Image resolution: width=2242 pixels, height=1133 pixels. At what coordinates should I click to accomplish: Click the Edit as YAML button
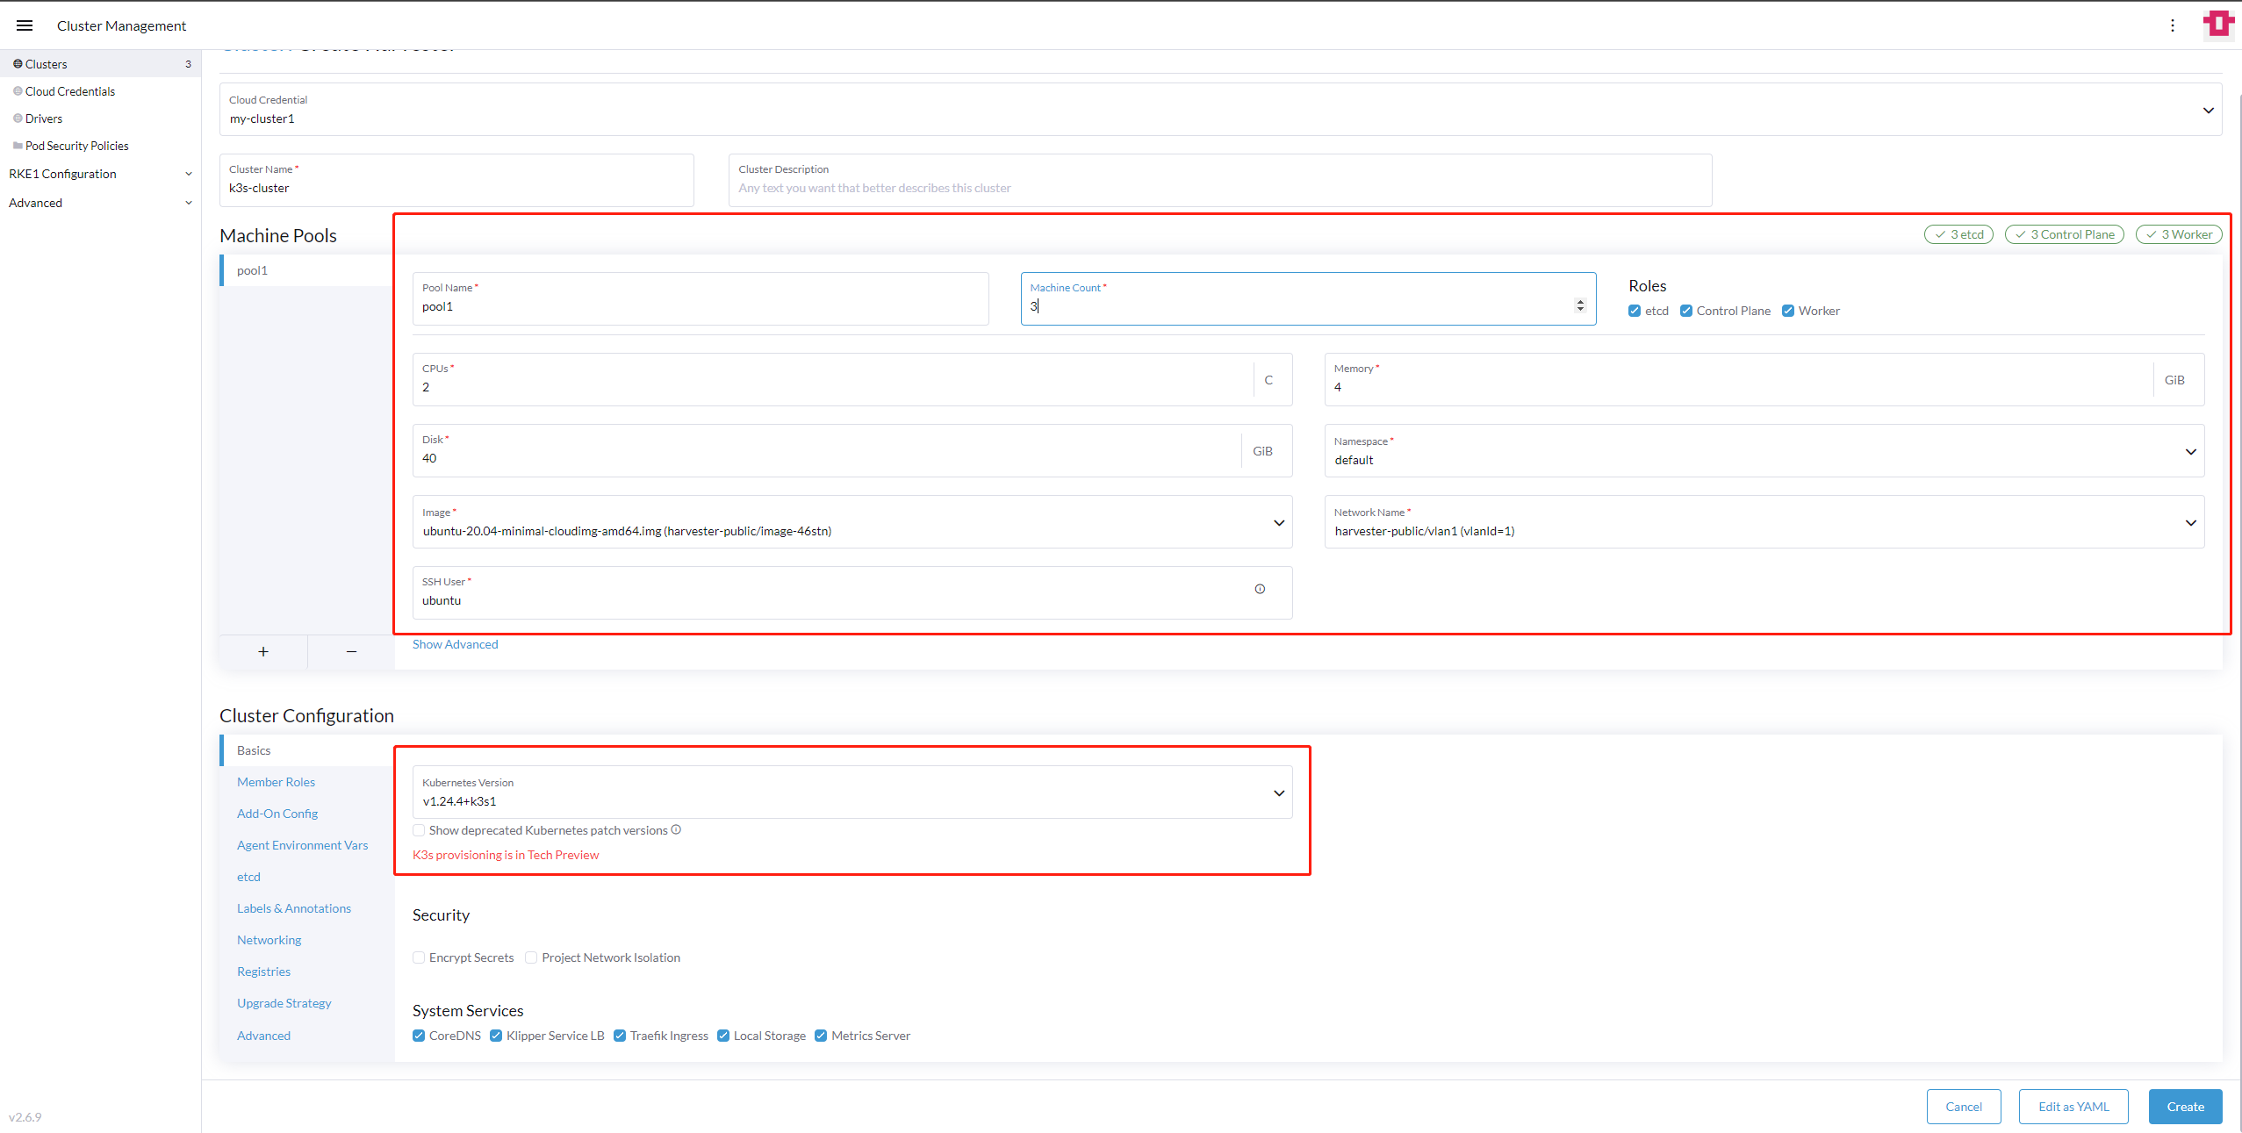click(x=2073, y=1107)
